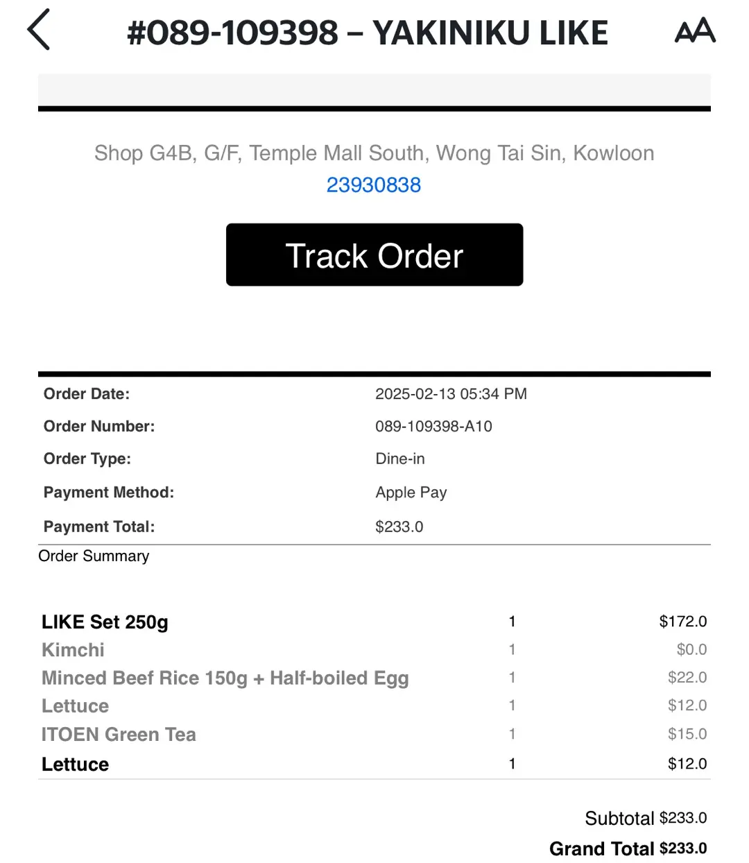Viewport: 749px width, 863px height.
Task: Click the $172.0 price of LIKE Set
Action: click(682, 622)
